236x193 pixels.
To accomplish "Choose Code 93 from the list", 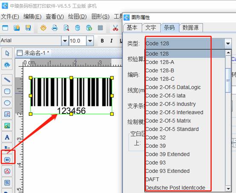I will 185,163.
